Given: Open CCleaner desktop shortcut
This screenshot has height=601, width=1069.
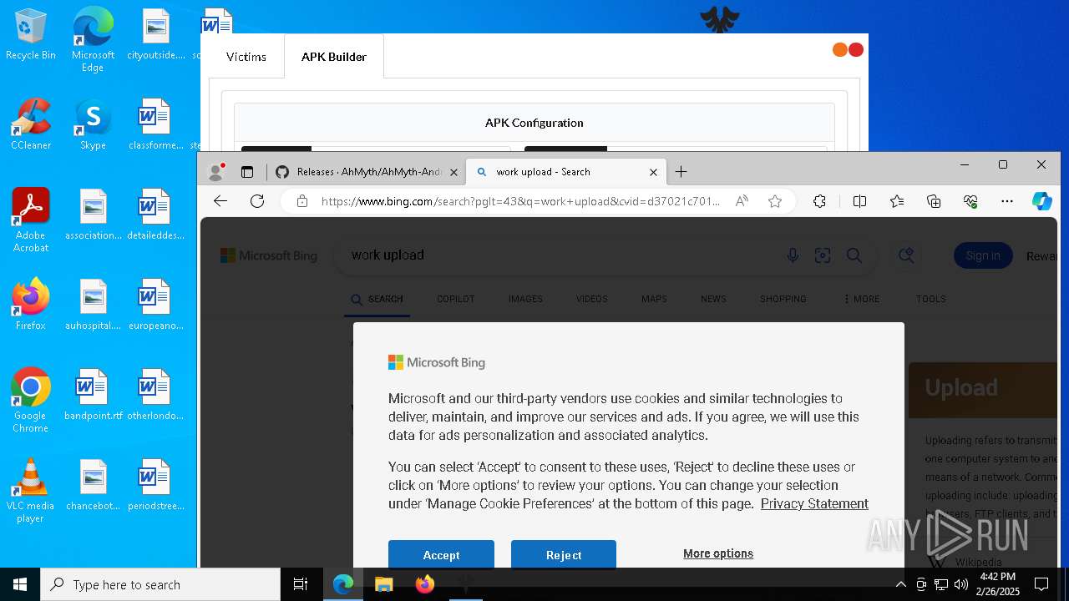Looking at the screenshot, I should click(x=30, y=125).
